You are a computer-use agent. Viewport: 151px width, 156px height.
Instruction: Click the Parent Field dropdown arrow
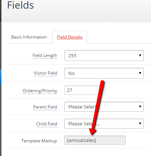point(140,107)
